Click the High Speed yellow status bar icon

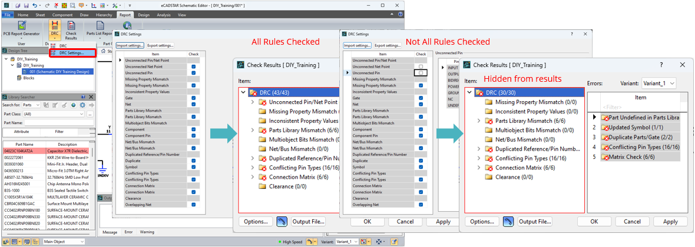310,242
